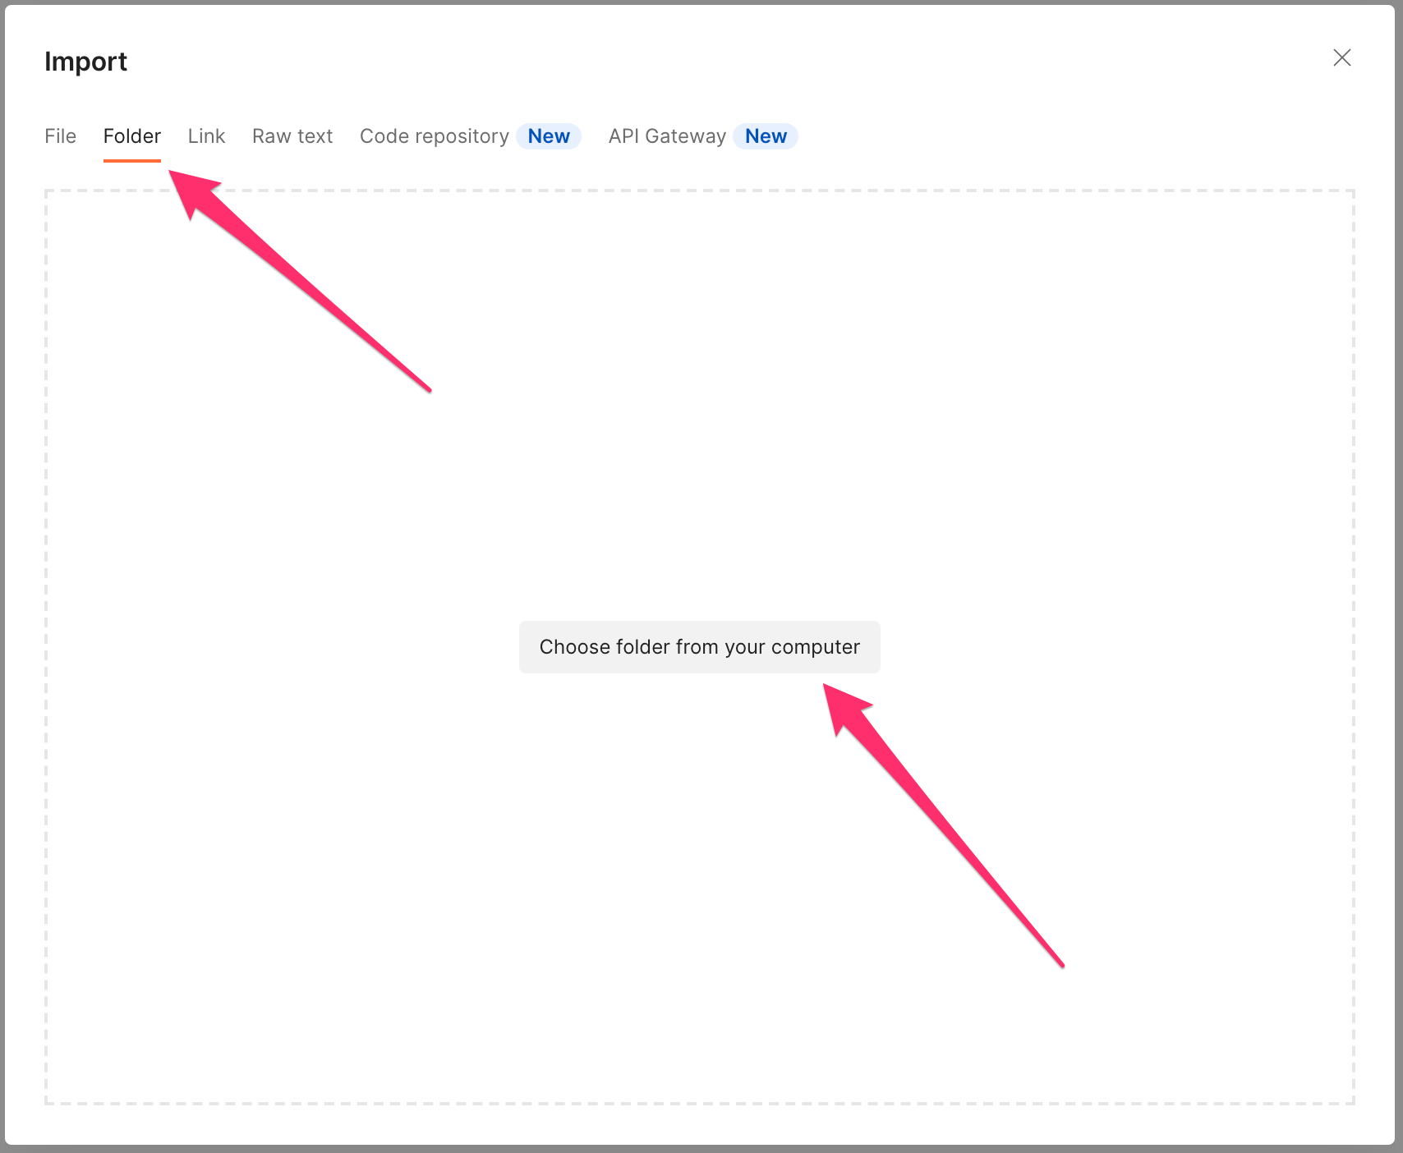The height and width of the screenshot is (1153, 1403).
Task: Switch to the File tab
Action: pyautogui.click(x=60, y=136)
